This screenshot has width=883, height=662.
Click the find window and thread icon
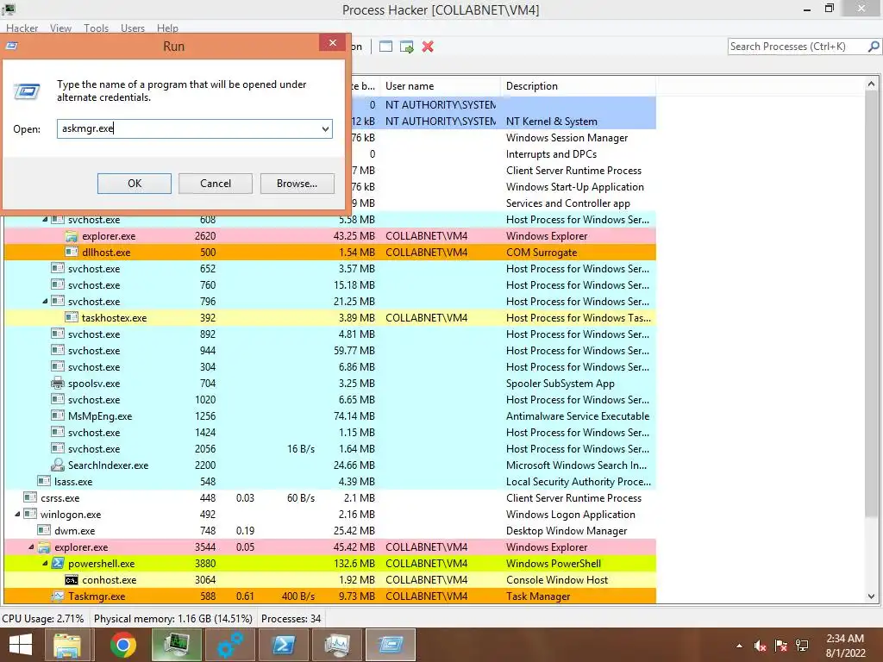click(x=407, y=47)
